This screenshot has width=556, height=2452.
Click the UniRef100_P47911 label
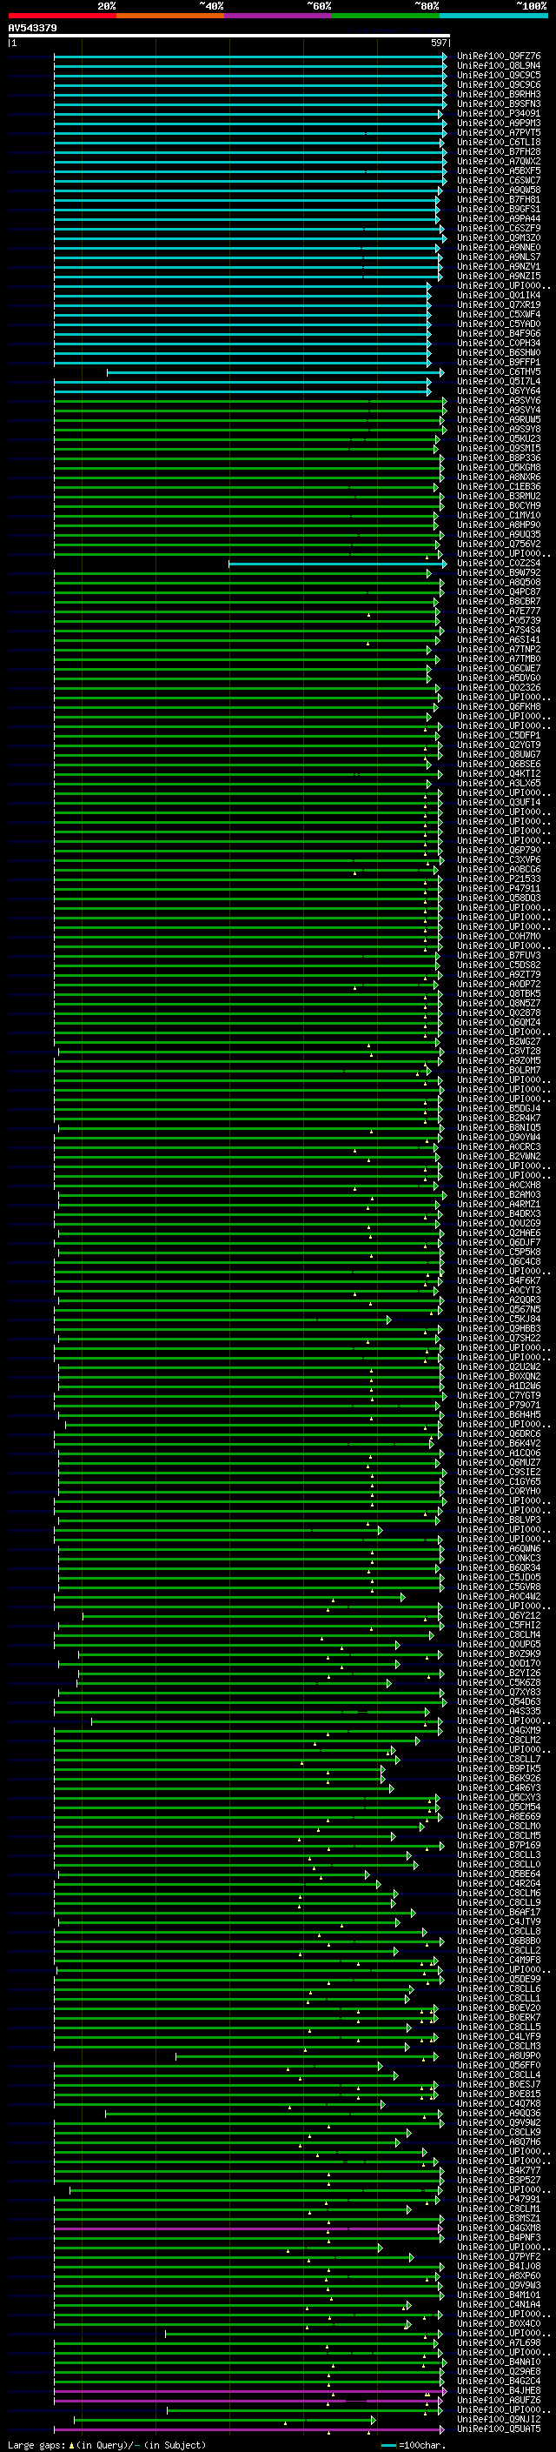pos(499,889)
